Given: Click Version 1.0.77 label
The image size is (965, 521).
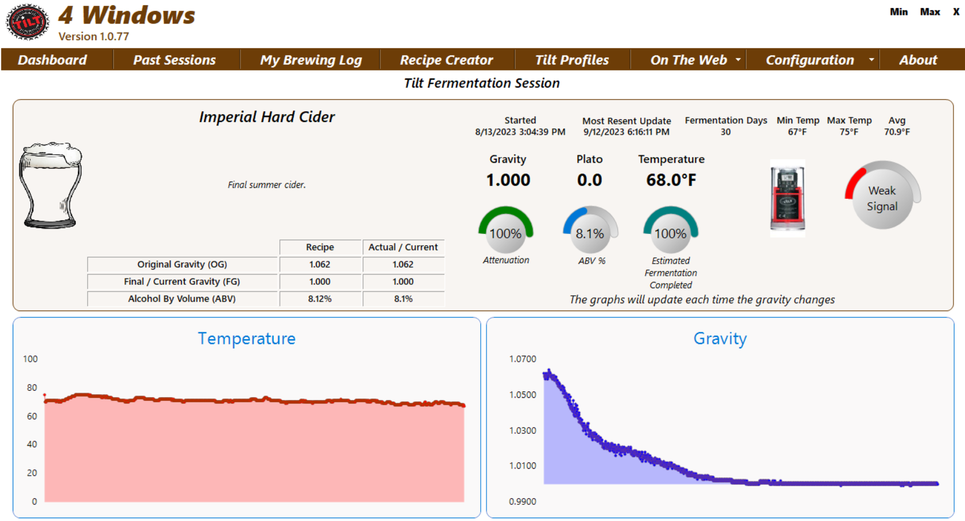Looking at the screenshot, I should [x=94, y=36].
